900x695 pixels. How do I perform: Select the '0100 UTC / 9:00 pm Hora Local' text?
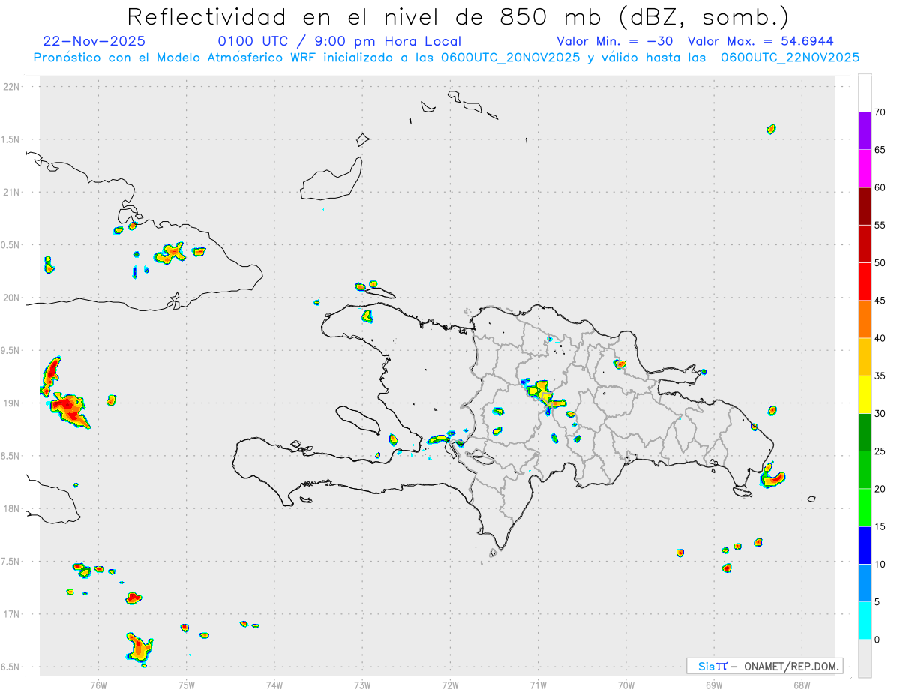pos(340,41)
